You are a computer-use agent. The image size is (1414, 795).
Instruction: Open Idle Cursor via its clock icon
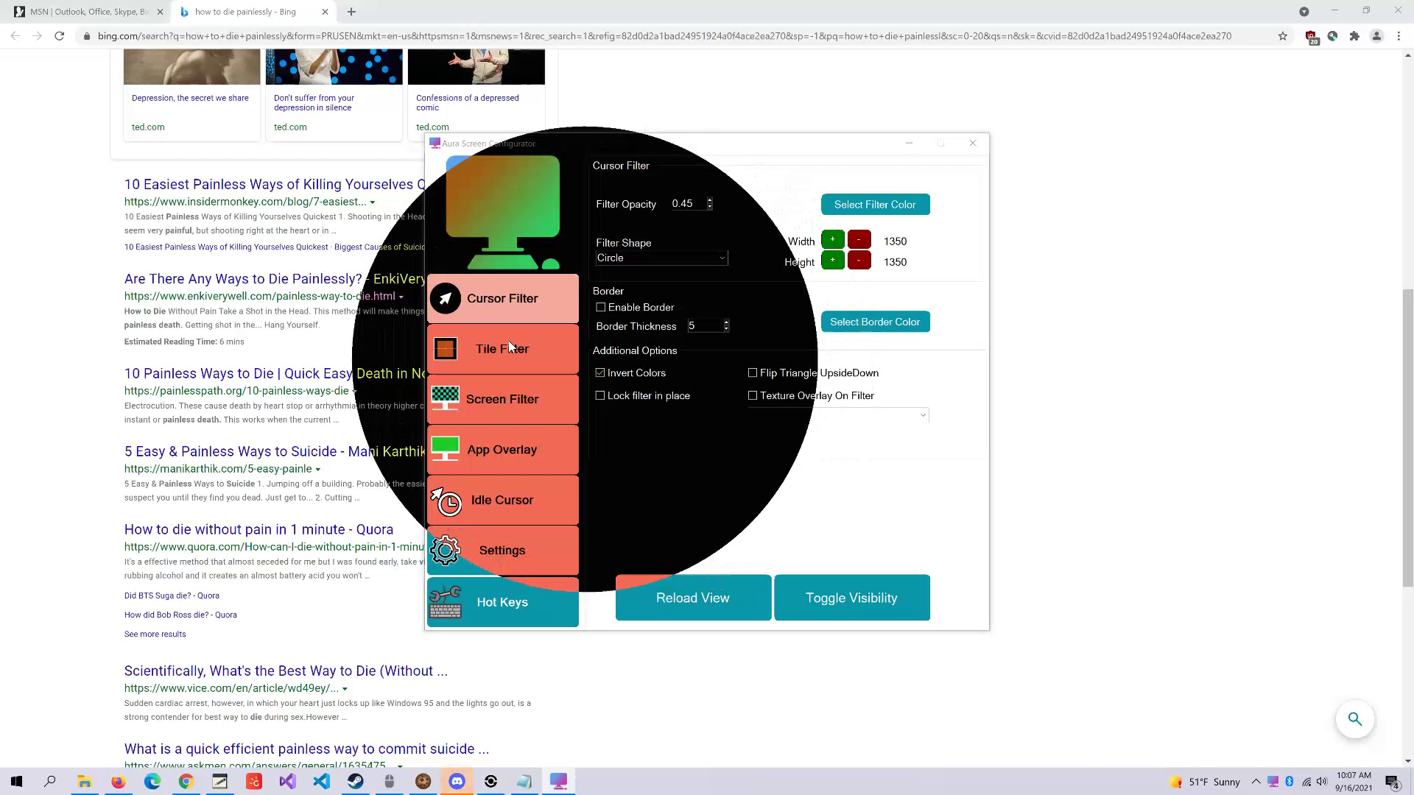(x=446, y=501)
